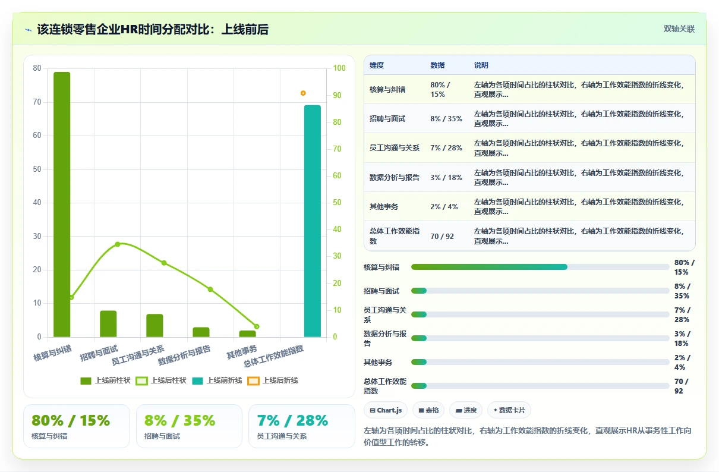Screen dimensions: 719x472
Task: Click the 总体工作效能指数 progress bar
Action: tap(540, 386)
